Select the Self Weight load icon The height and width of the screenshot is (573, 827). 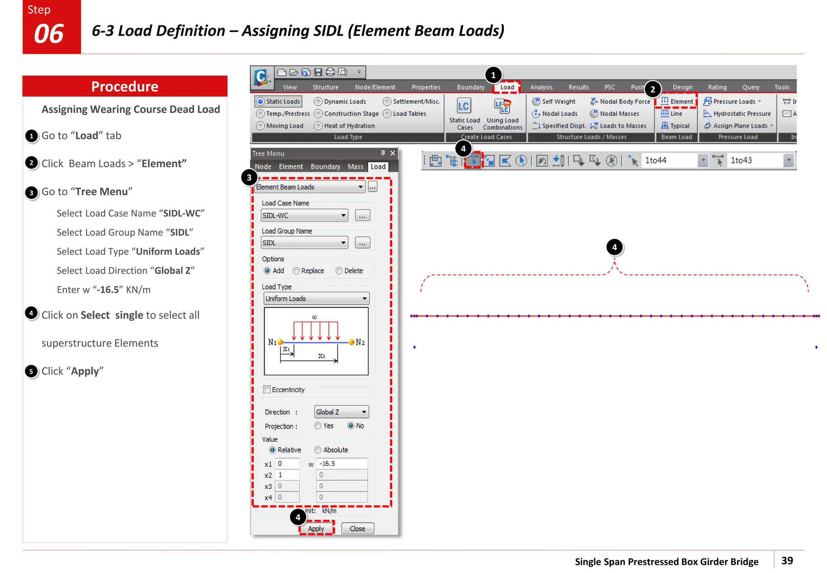(x=536, y=101)
